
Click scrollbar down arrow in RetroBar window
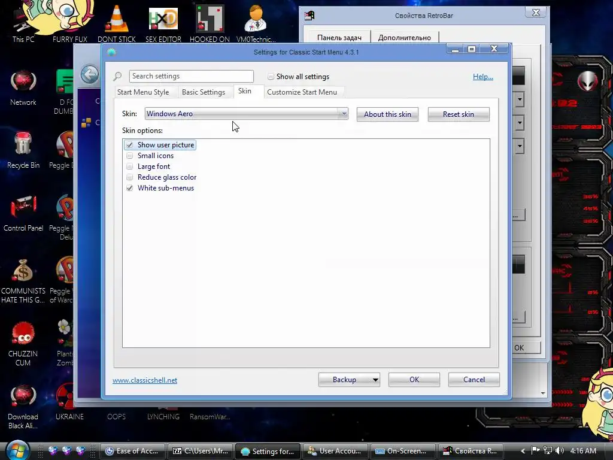543,393
